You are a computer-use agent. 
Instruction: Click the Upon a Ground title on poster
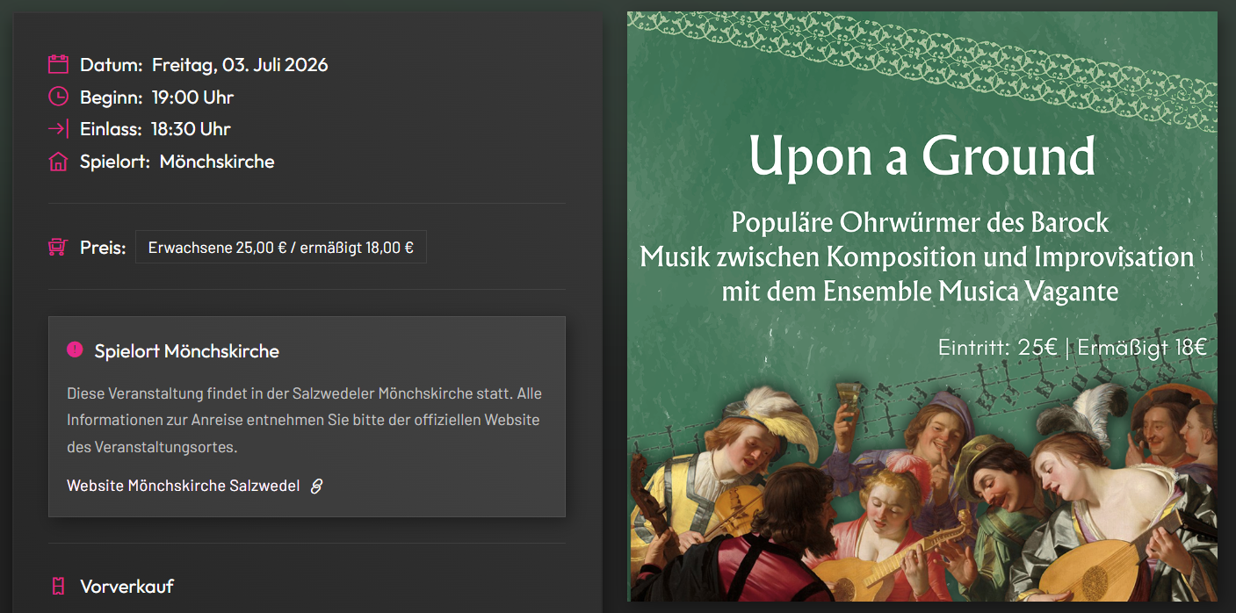[x=922, y=156]
